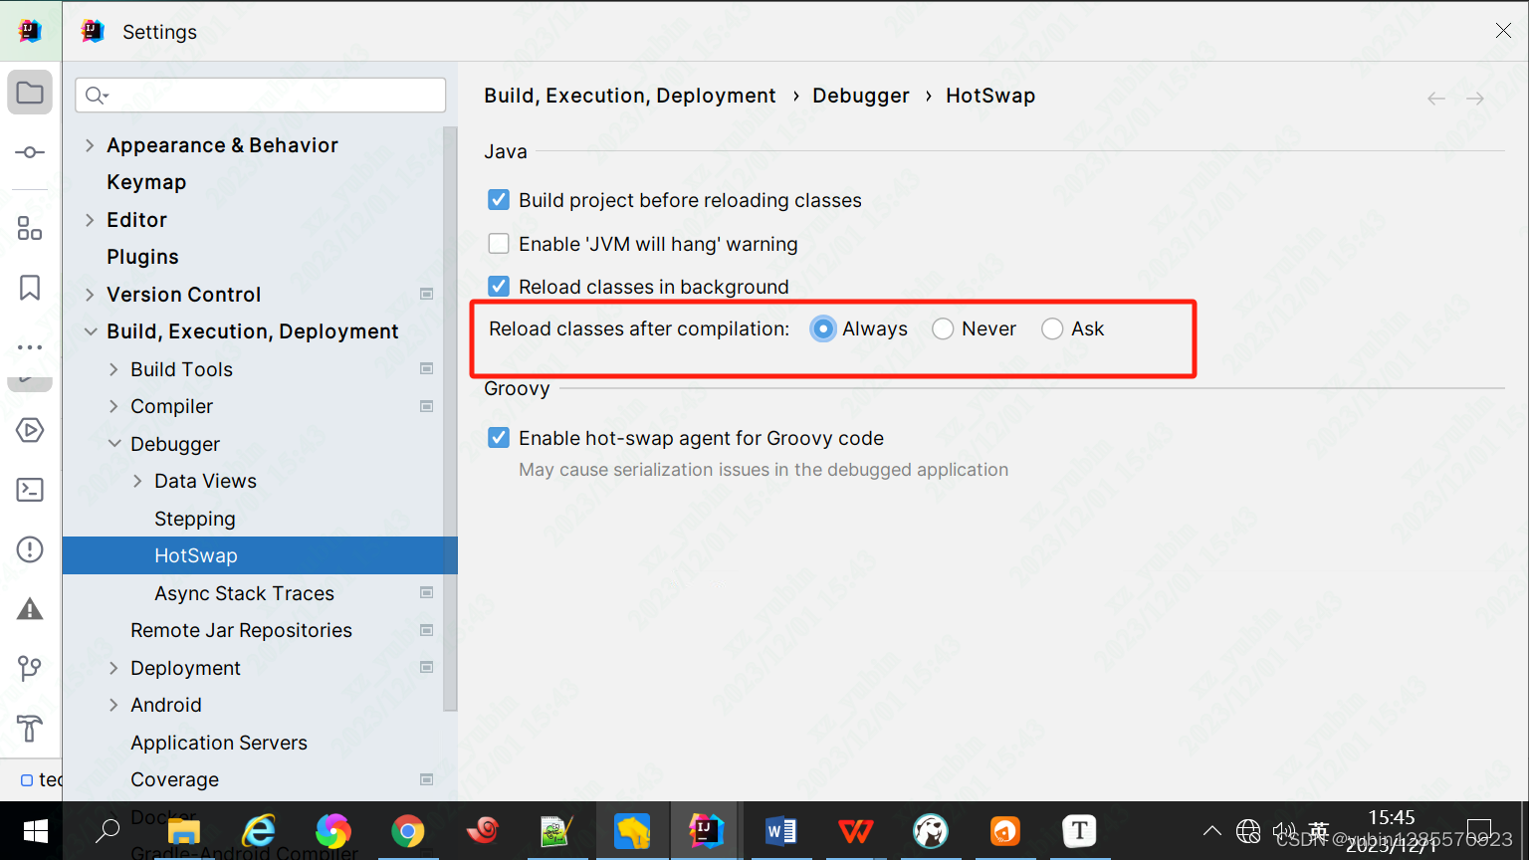Enable the 'JVM will hang' warning checkbox
Viewport: 1529px width, 860px height.
click(498, 243)
